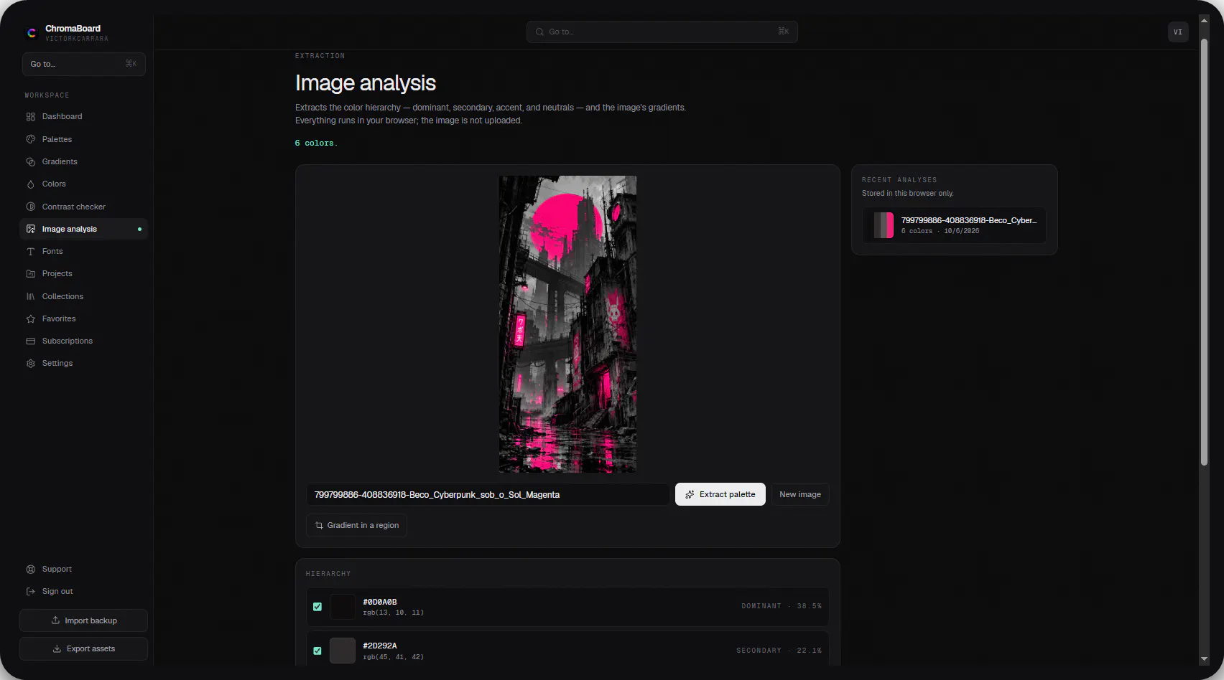Click the download icon on Export assets
The image size is (1224, 680).
(57, 648)
